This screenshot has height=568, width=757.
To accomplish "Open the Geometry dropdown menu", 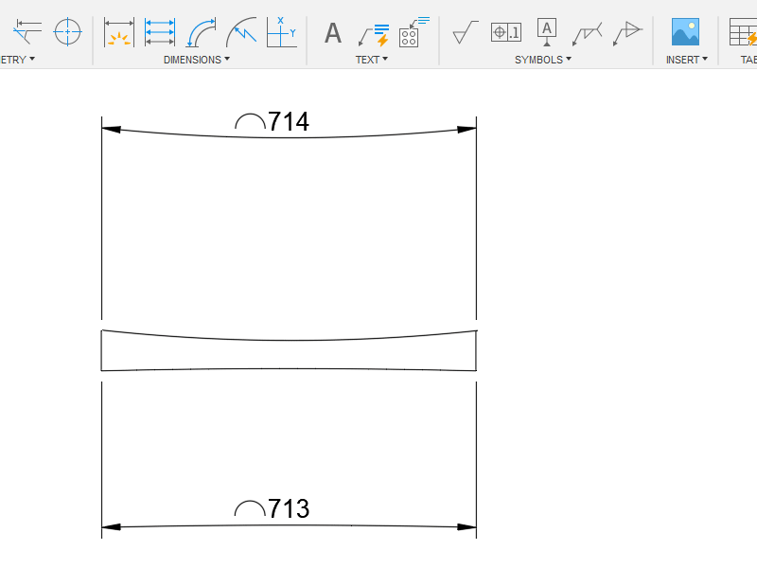I will [18, 60].
